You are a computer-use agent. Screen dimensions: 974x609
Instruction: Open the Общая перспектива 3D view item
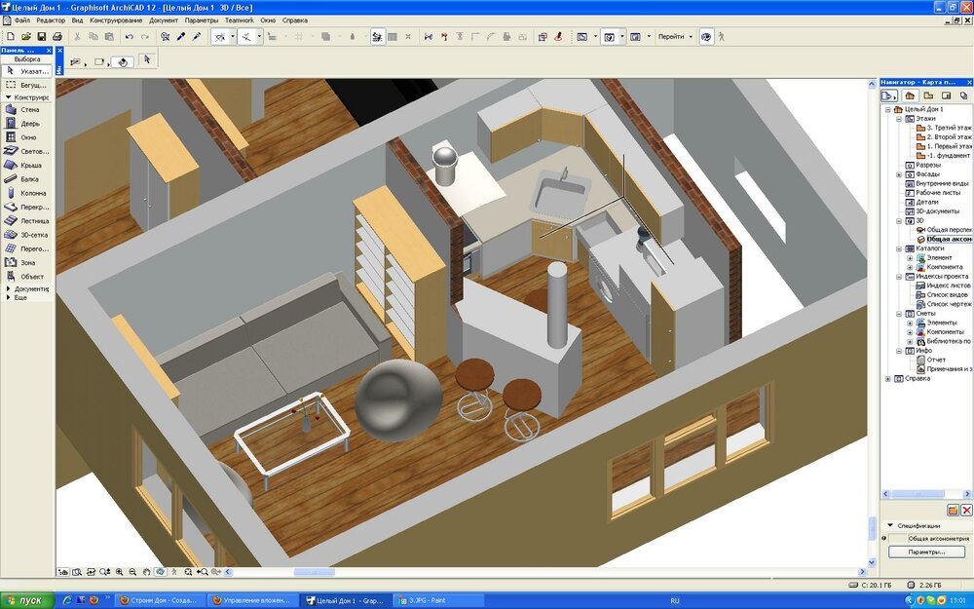click(x=948, y=229)
